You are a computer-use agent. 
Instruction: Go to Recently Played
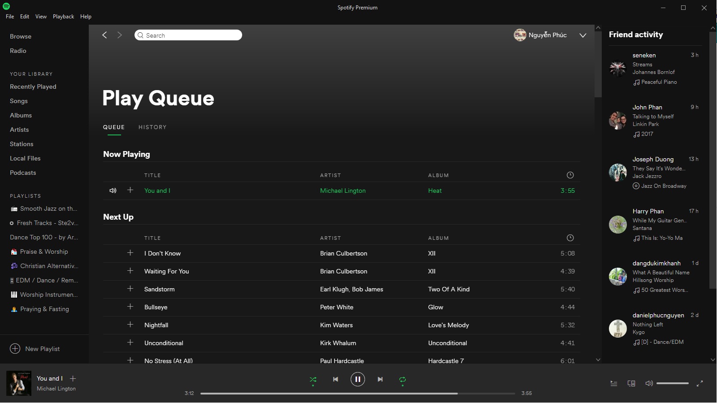33,87
